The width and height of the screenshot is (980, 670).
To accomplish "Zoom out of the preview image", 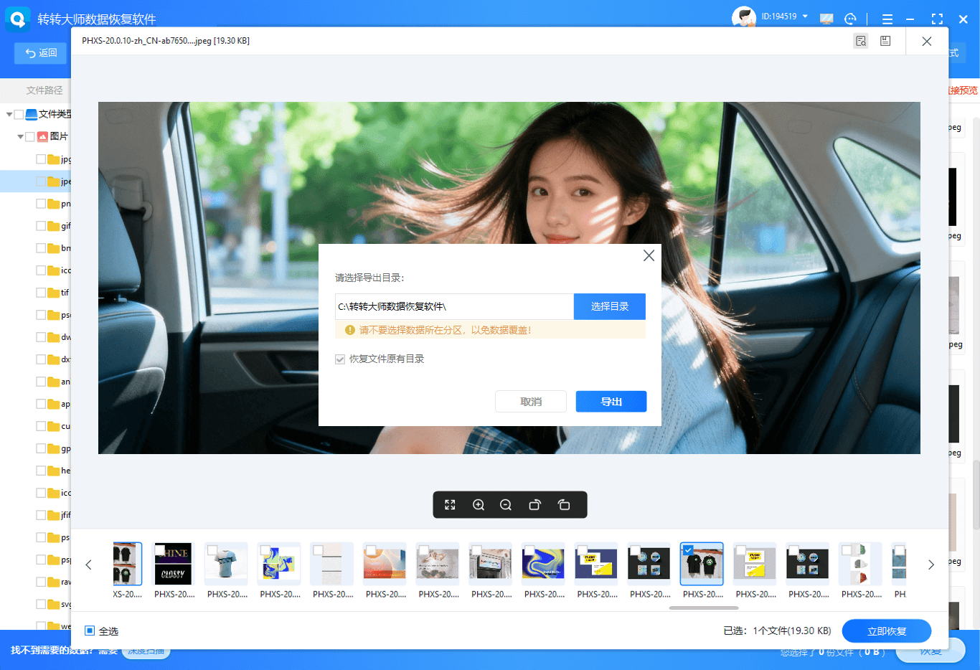I will point(506,505).
